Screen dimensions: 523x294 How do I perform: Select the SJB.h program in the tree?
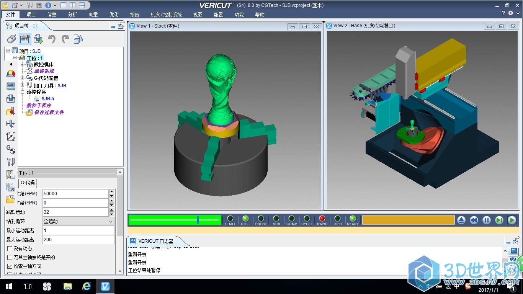coord(48,99)
